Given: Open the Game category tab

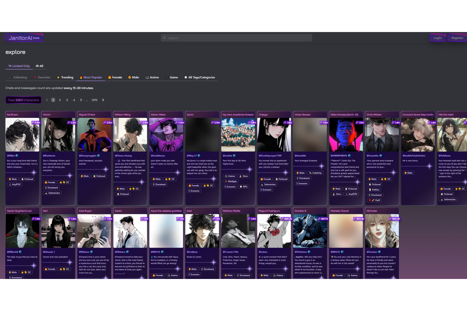Looking at the screenshot, I should click(172, 77).
